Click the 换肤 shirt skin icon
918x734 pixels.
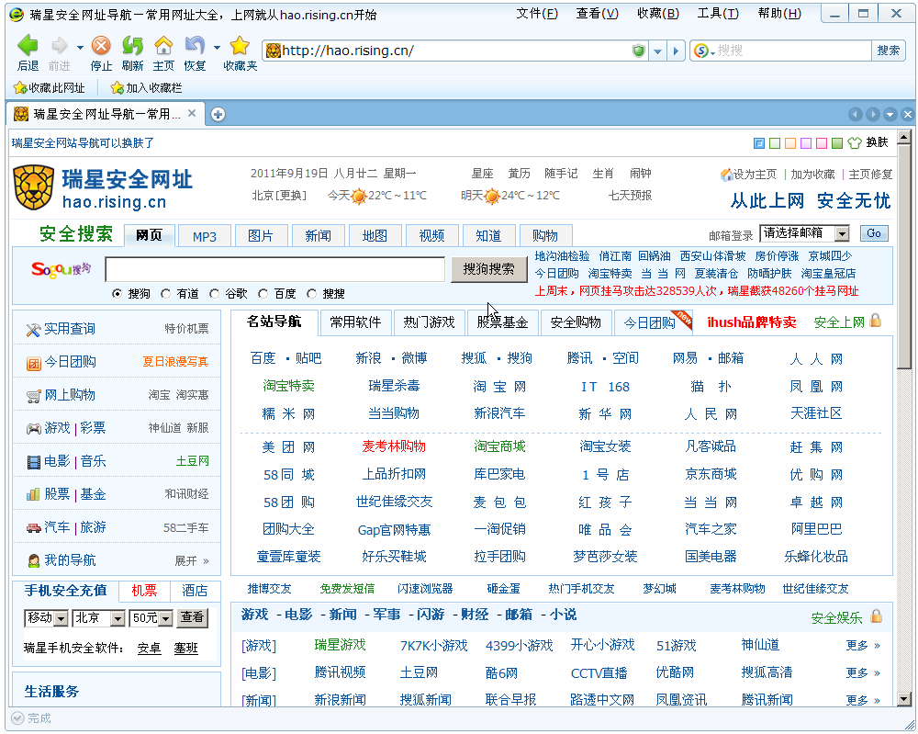pyautogui.click(x=855, y=143)
